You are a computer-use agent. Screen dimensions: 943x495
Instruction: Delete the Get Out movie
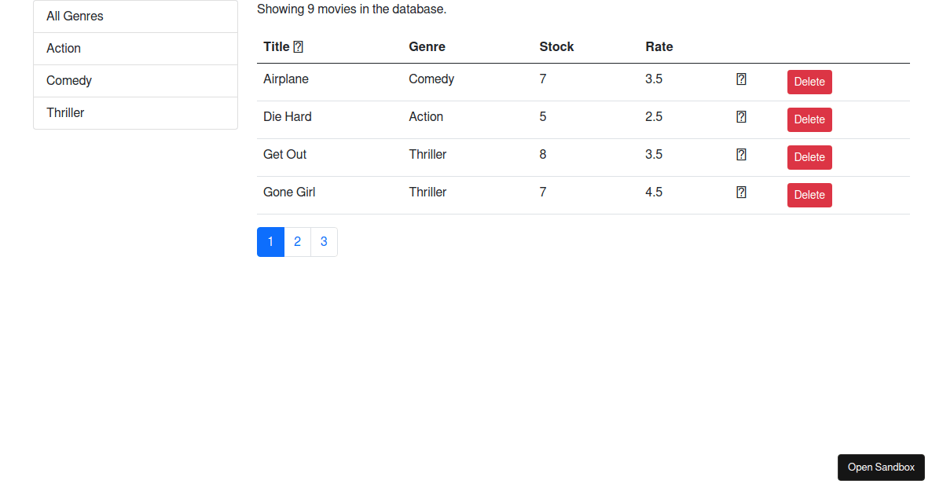coord(809,157)
